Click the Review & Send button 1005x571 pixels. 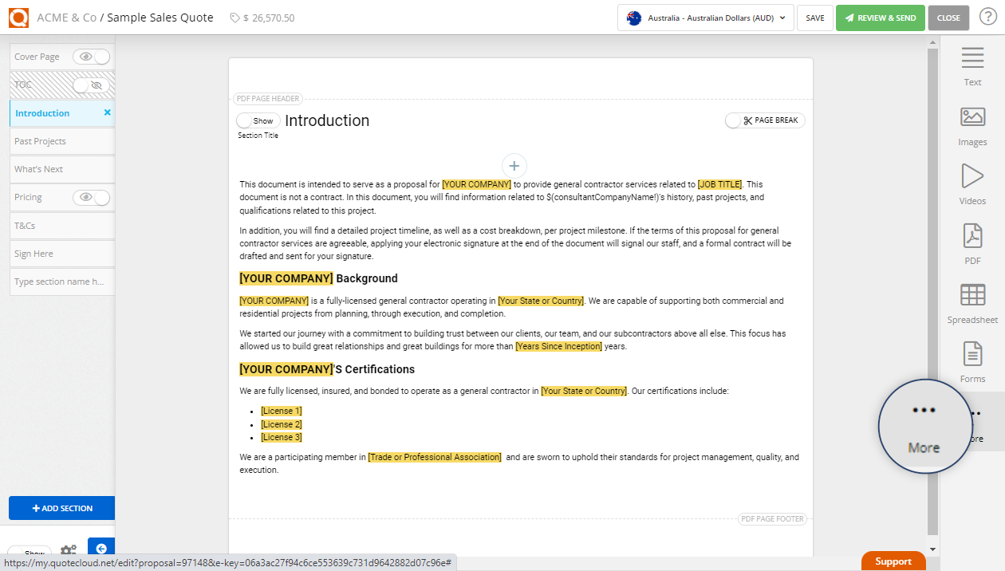880,17
